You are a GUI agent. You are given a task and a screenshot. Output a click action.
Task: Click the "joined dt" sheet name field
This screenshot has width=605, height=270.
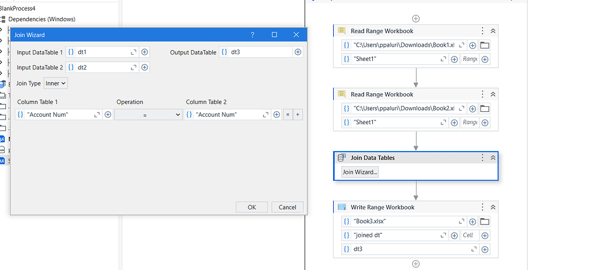coord(397,236)
